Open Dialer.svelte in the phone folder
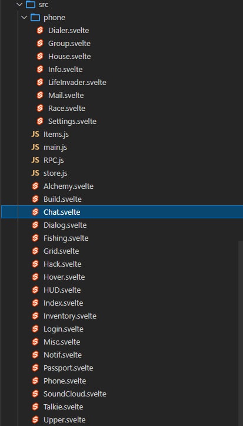Image resolution: width=243 pixels, height=426 pixels. pyautogui.click(x=68, y=30)
